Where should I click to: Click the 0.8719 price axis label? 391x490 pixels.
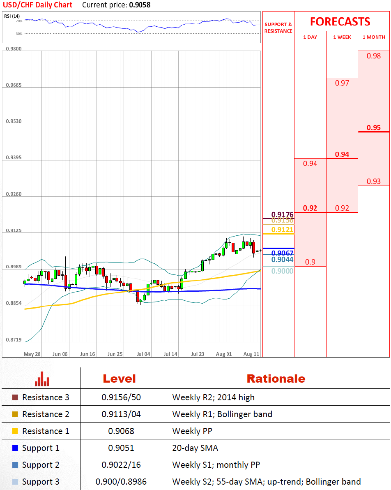tap(14, 340)
